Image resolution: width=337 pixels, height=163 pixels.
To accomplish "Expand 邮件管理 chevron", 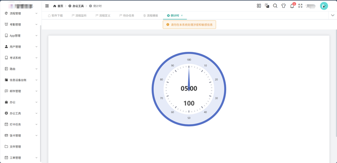I will coord(36,91).
